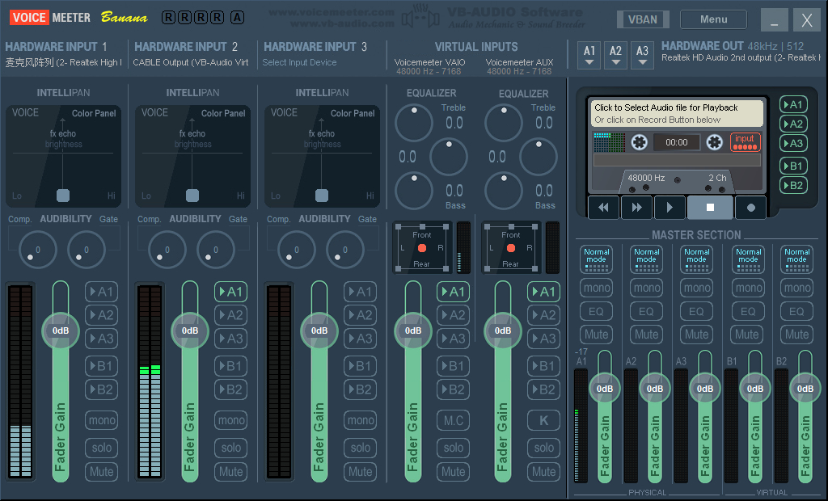
Task: Fast forward the cassette recorder
Action: [637, 208]
